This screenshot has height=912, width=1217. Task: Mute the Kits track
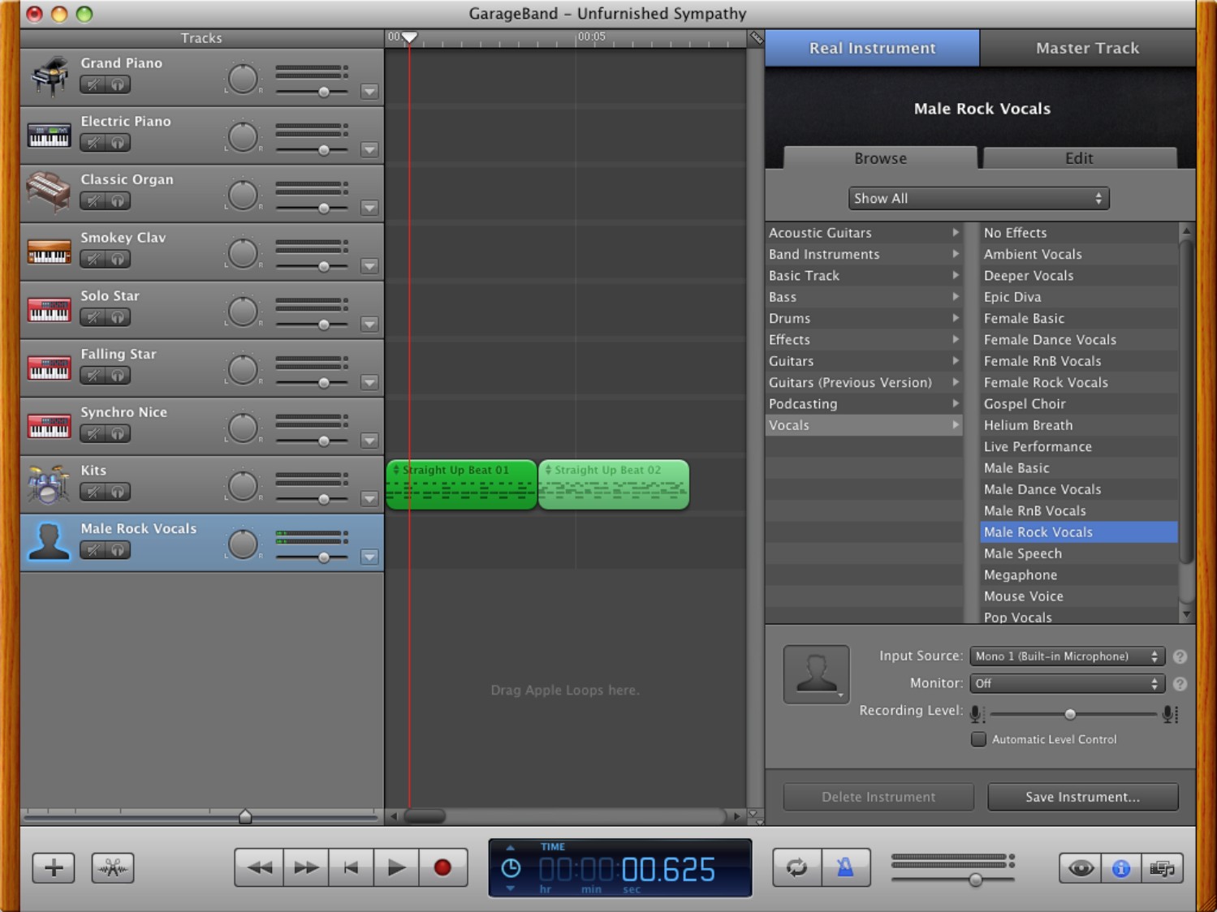93,492
